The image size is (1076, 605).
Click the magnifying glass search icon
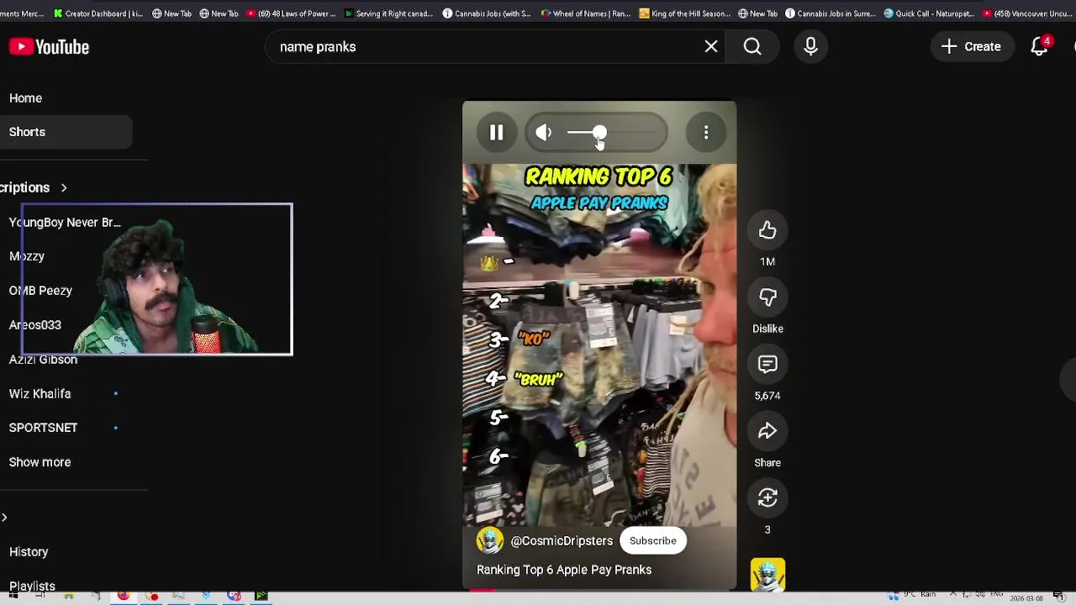point(752,47)
